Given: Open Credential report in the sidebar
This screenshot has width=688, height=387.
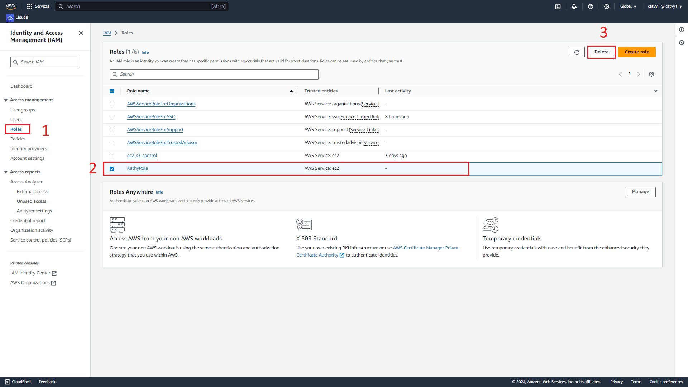Looking at the screenshot, I should tap(28, 221).
